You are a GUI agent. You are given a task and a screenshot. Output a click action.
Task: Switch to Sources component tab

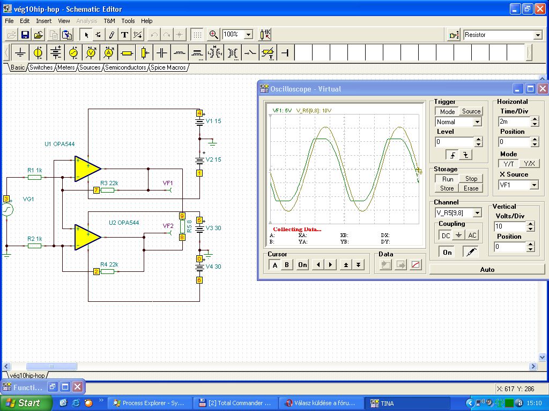click(x=90, y=67)
